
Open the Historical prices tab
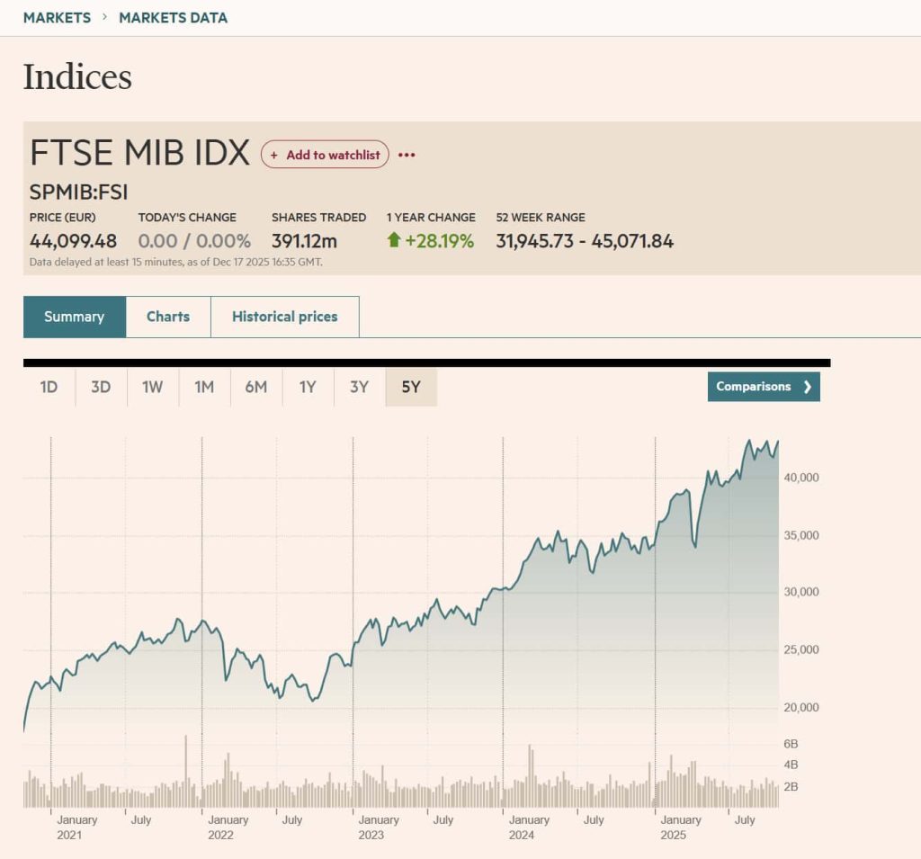(x=284, y=317)
